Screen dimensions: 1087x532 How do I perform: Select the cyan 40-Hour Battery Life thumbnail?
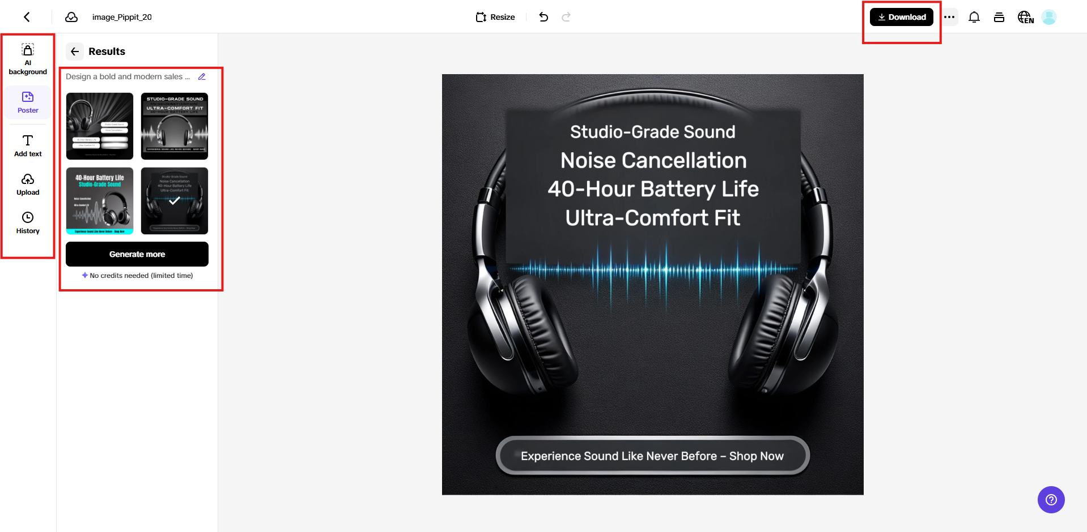(100, 201)
